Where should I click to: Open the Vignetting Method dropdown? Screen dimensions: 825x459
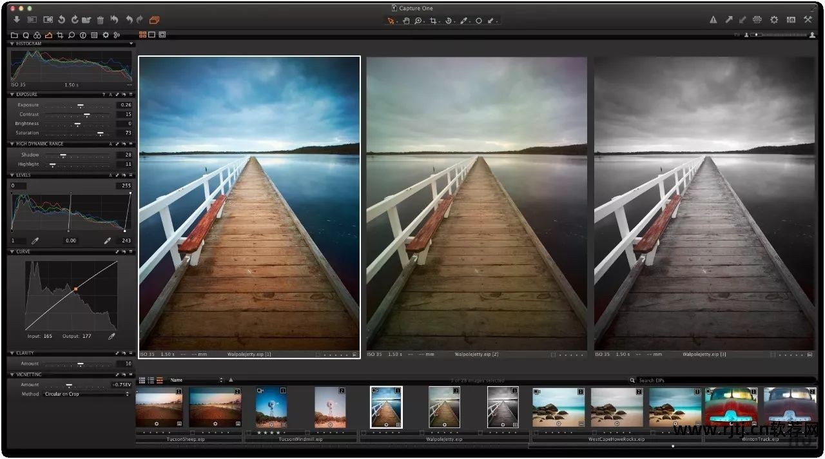(86, 394)
